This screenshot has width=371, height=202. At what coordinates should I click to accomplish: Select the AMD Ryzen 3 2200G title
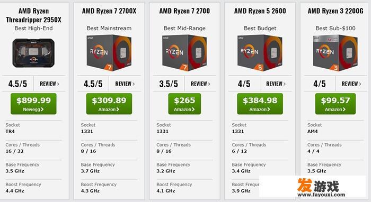(335, 11)
